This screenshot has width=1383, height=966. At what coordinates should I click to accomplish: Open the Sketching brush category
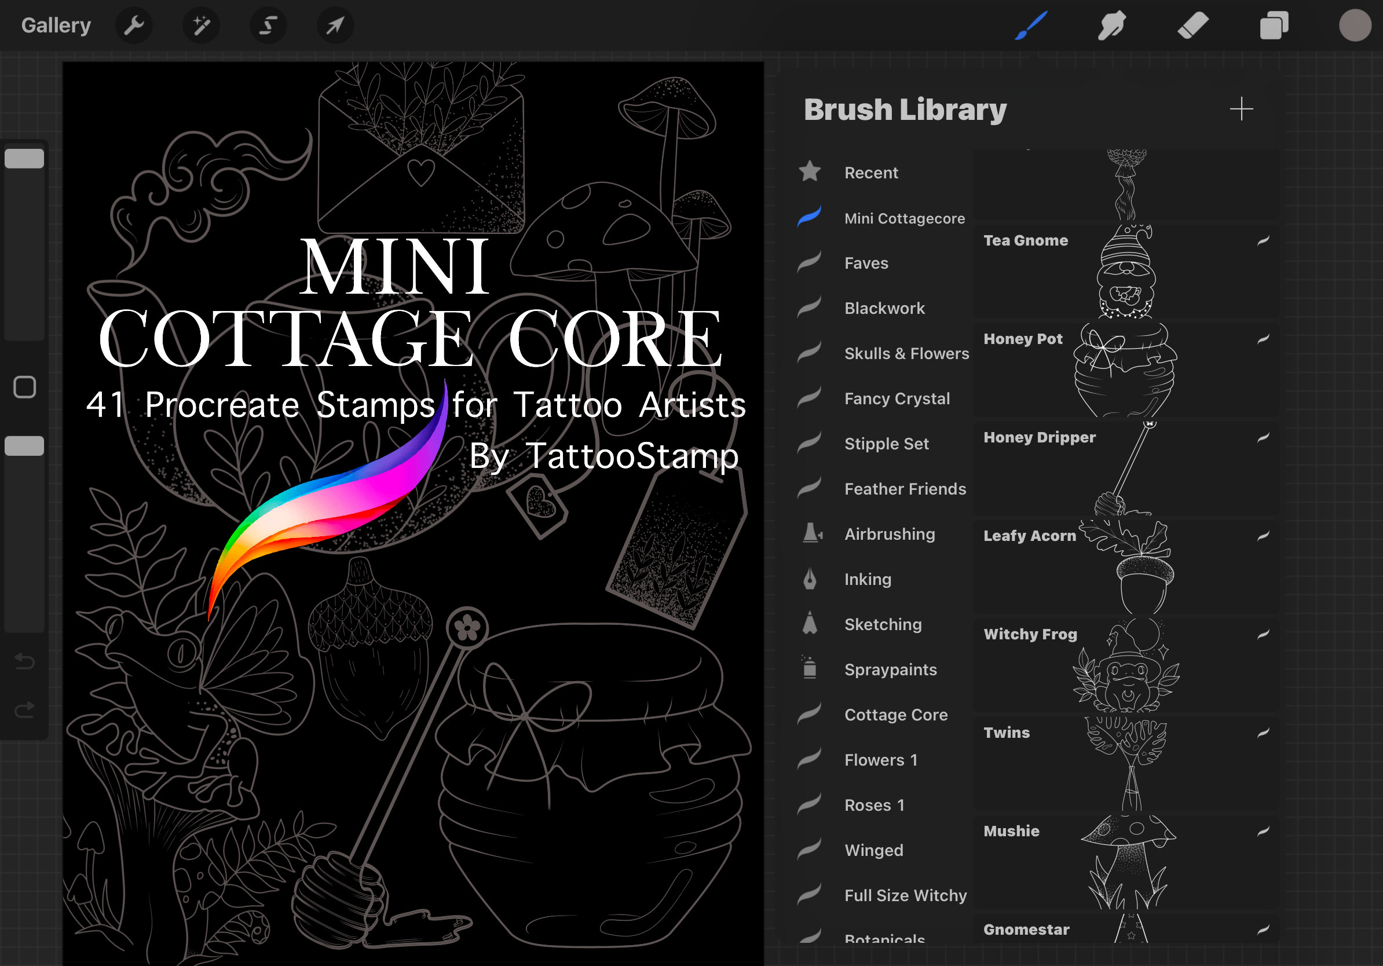pos(883,624)
